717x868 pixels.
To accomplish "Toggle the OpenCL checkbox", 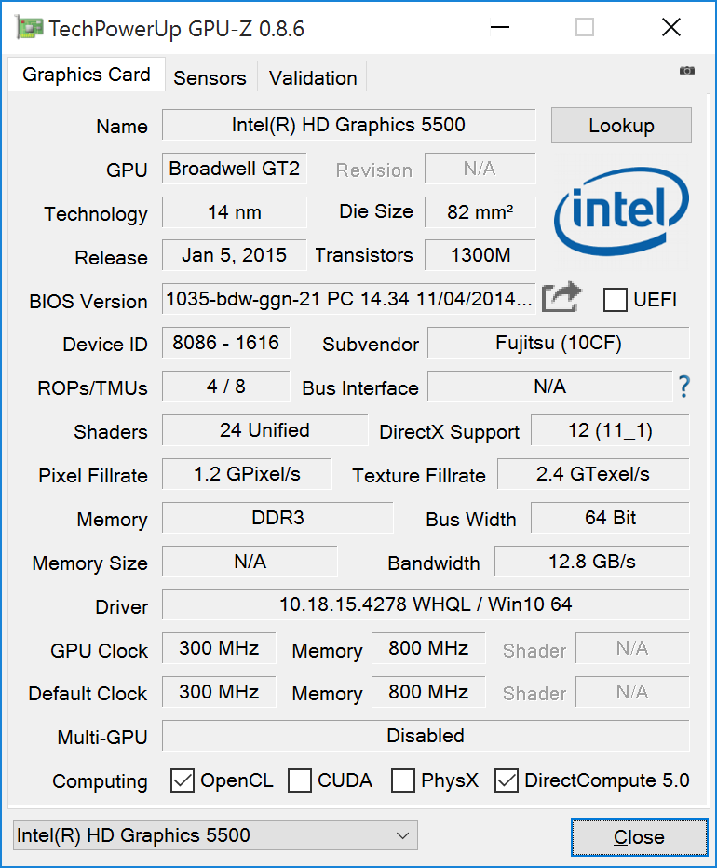I will pyautogui.click(x=183, y=780).
